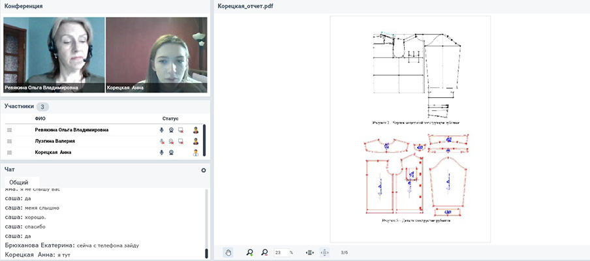590x261 pixels.
Task: Fit document to page width
Action: 310,253
